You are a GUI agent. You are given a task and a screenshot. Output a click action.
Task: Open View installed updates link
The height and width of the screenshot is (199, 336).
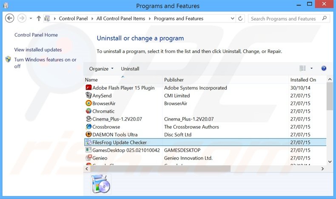point(38,50)
